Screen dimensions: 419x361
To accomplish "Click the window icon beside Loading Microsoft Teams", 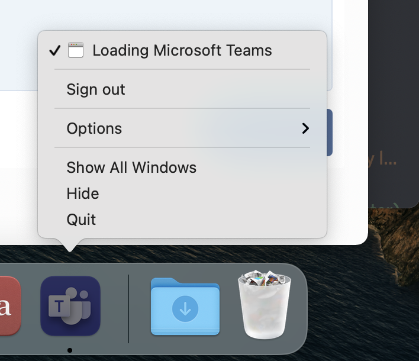I will click(x=76, y=50).
